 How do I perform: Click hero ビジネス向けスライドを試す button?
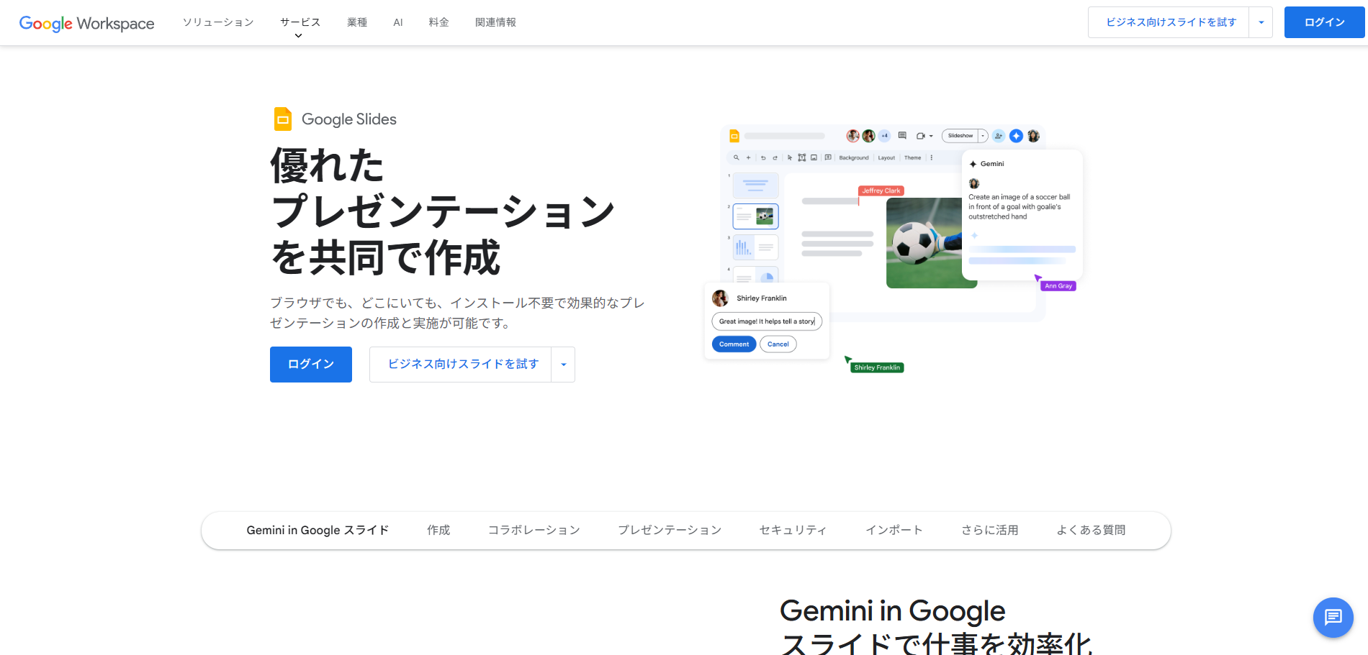point(461,365)
